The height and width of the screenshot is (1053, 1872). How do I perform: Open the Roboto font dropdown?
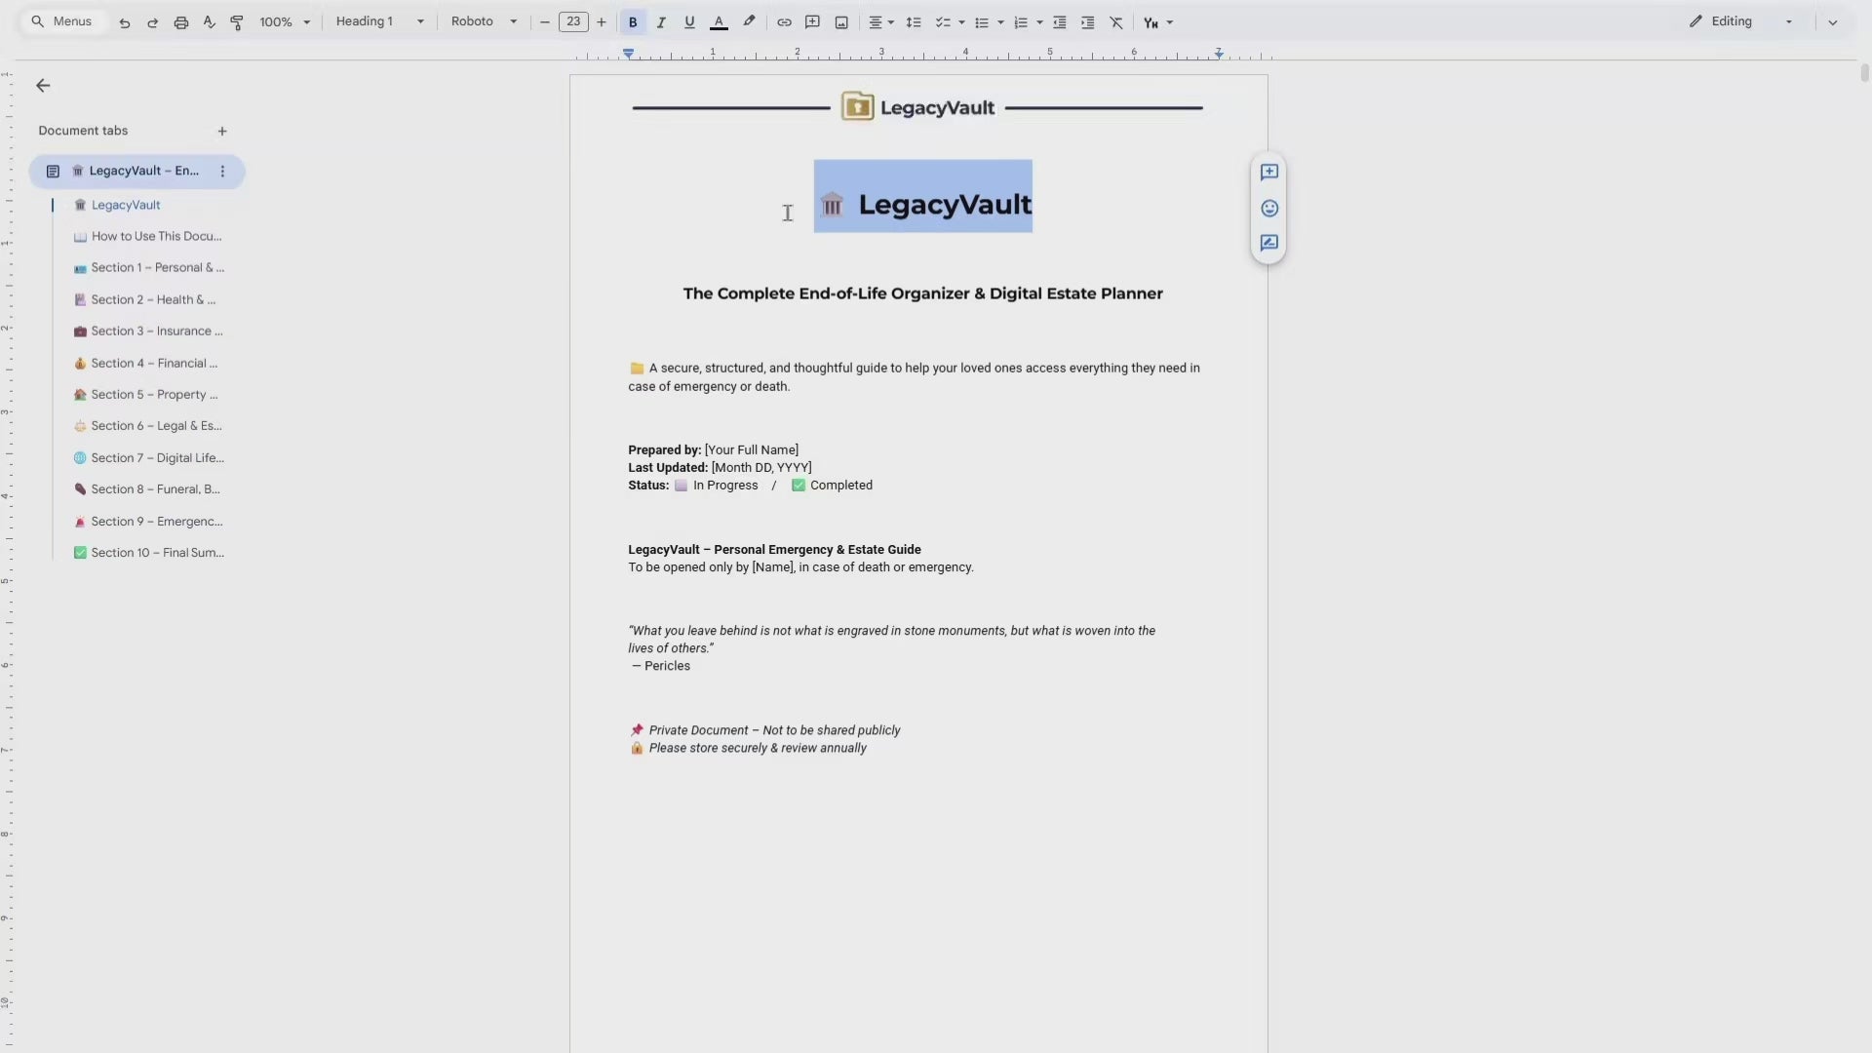484,21
